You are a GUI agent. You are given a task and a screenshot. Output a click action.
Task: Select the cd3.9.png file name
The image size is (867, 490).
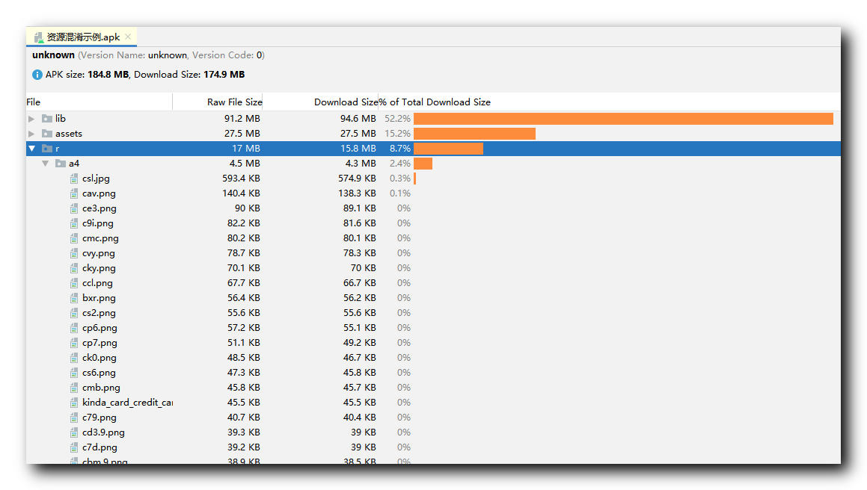tap(103, 432)
